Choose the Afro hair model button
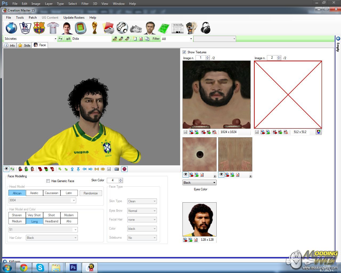This screenshot has height=273, width=341. (69, 221)
